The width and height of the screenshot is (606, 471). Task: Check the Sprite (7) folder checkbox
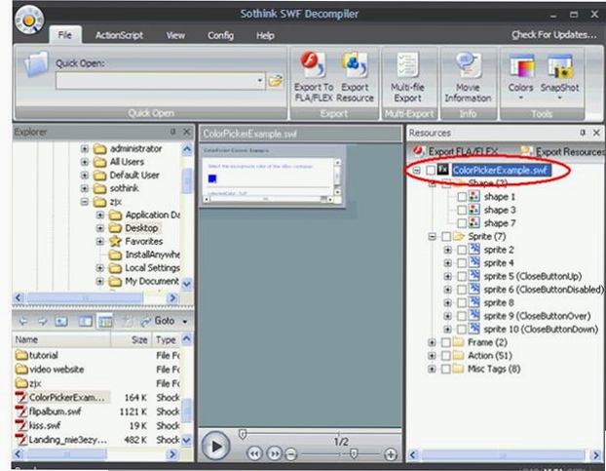tap(446, 236)
